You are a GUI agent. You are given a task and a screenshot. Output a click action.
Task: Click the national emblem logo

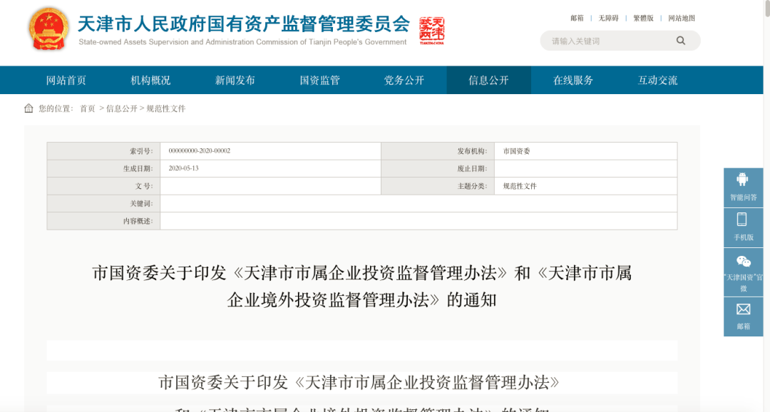tap(48, 29)
